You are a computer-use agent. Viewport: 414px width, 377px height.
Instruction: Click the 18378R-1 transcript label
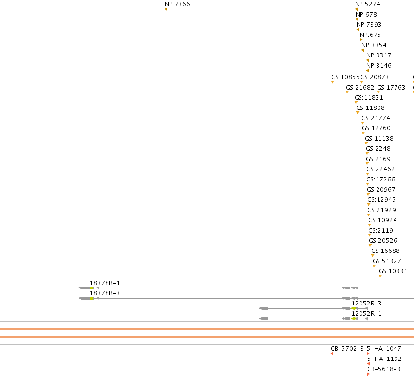pos(105,283)
